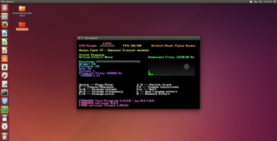Click the 'Toggle fullscreen' key hint
277x141 pixels.
tap(158, 87)
